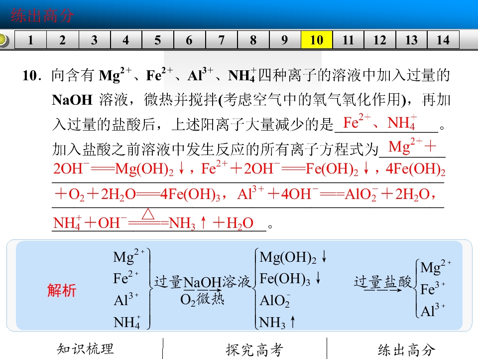Click the red 练出高分 header title

(42, 15)
